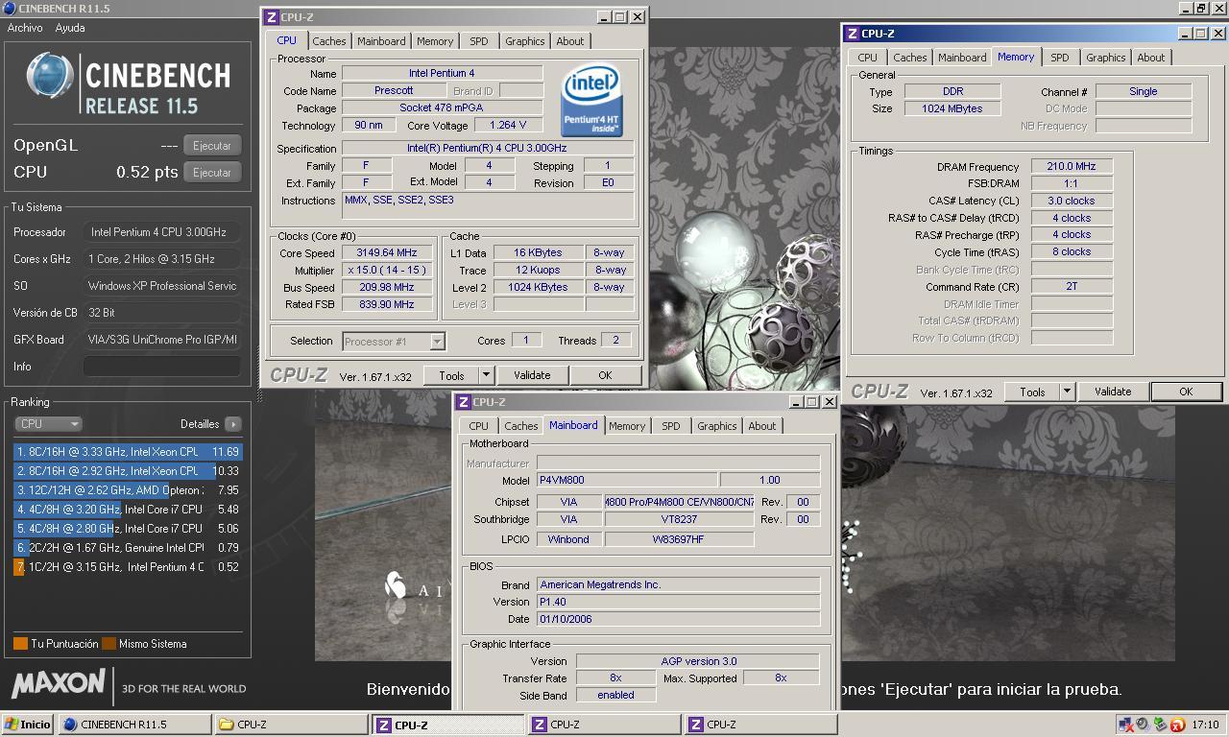1229x737 pixels.
Task: Switch to Caches tab in CPU-Z CPU window
Action: tap(328, 41)
